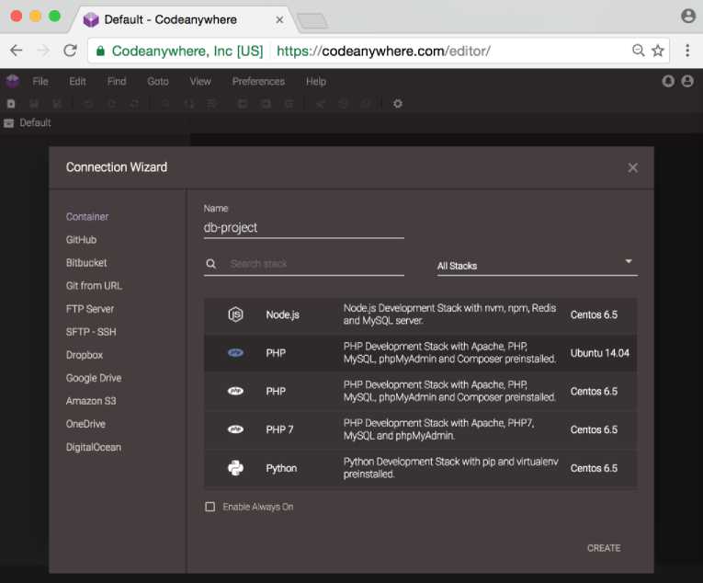Select the DigitalOcean connection type
This screenshot has width=703, height=583.
pyautogui.click(x=94, y=448)
